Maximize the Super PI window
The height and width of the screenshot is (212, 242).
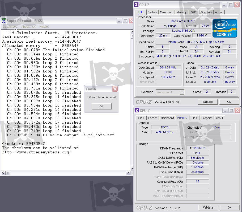pyautogui.click(x=125, y=21)
